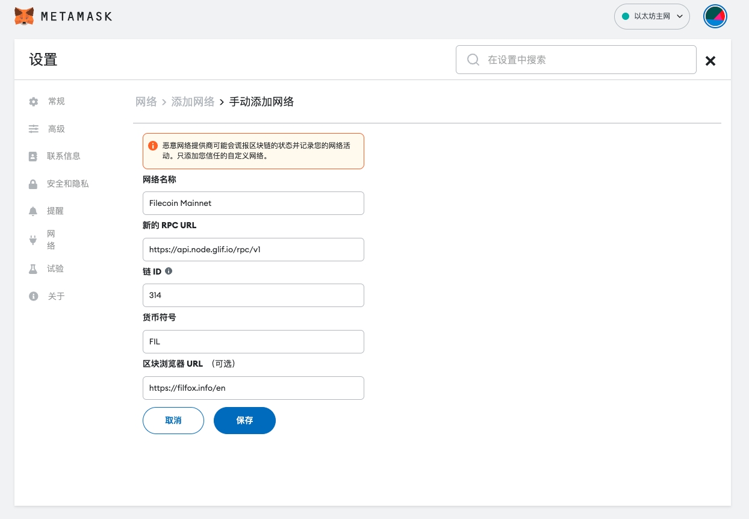Click the MetaMask fox logo
The height and width of the screenshot is (519, 749).
pos(24,16)
